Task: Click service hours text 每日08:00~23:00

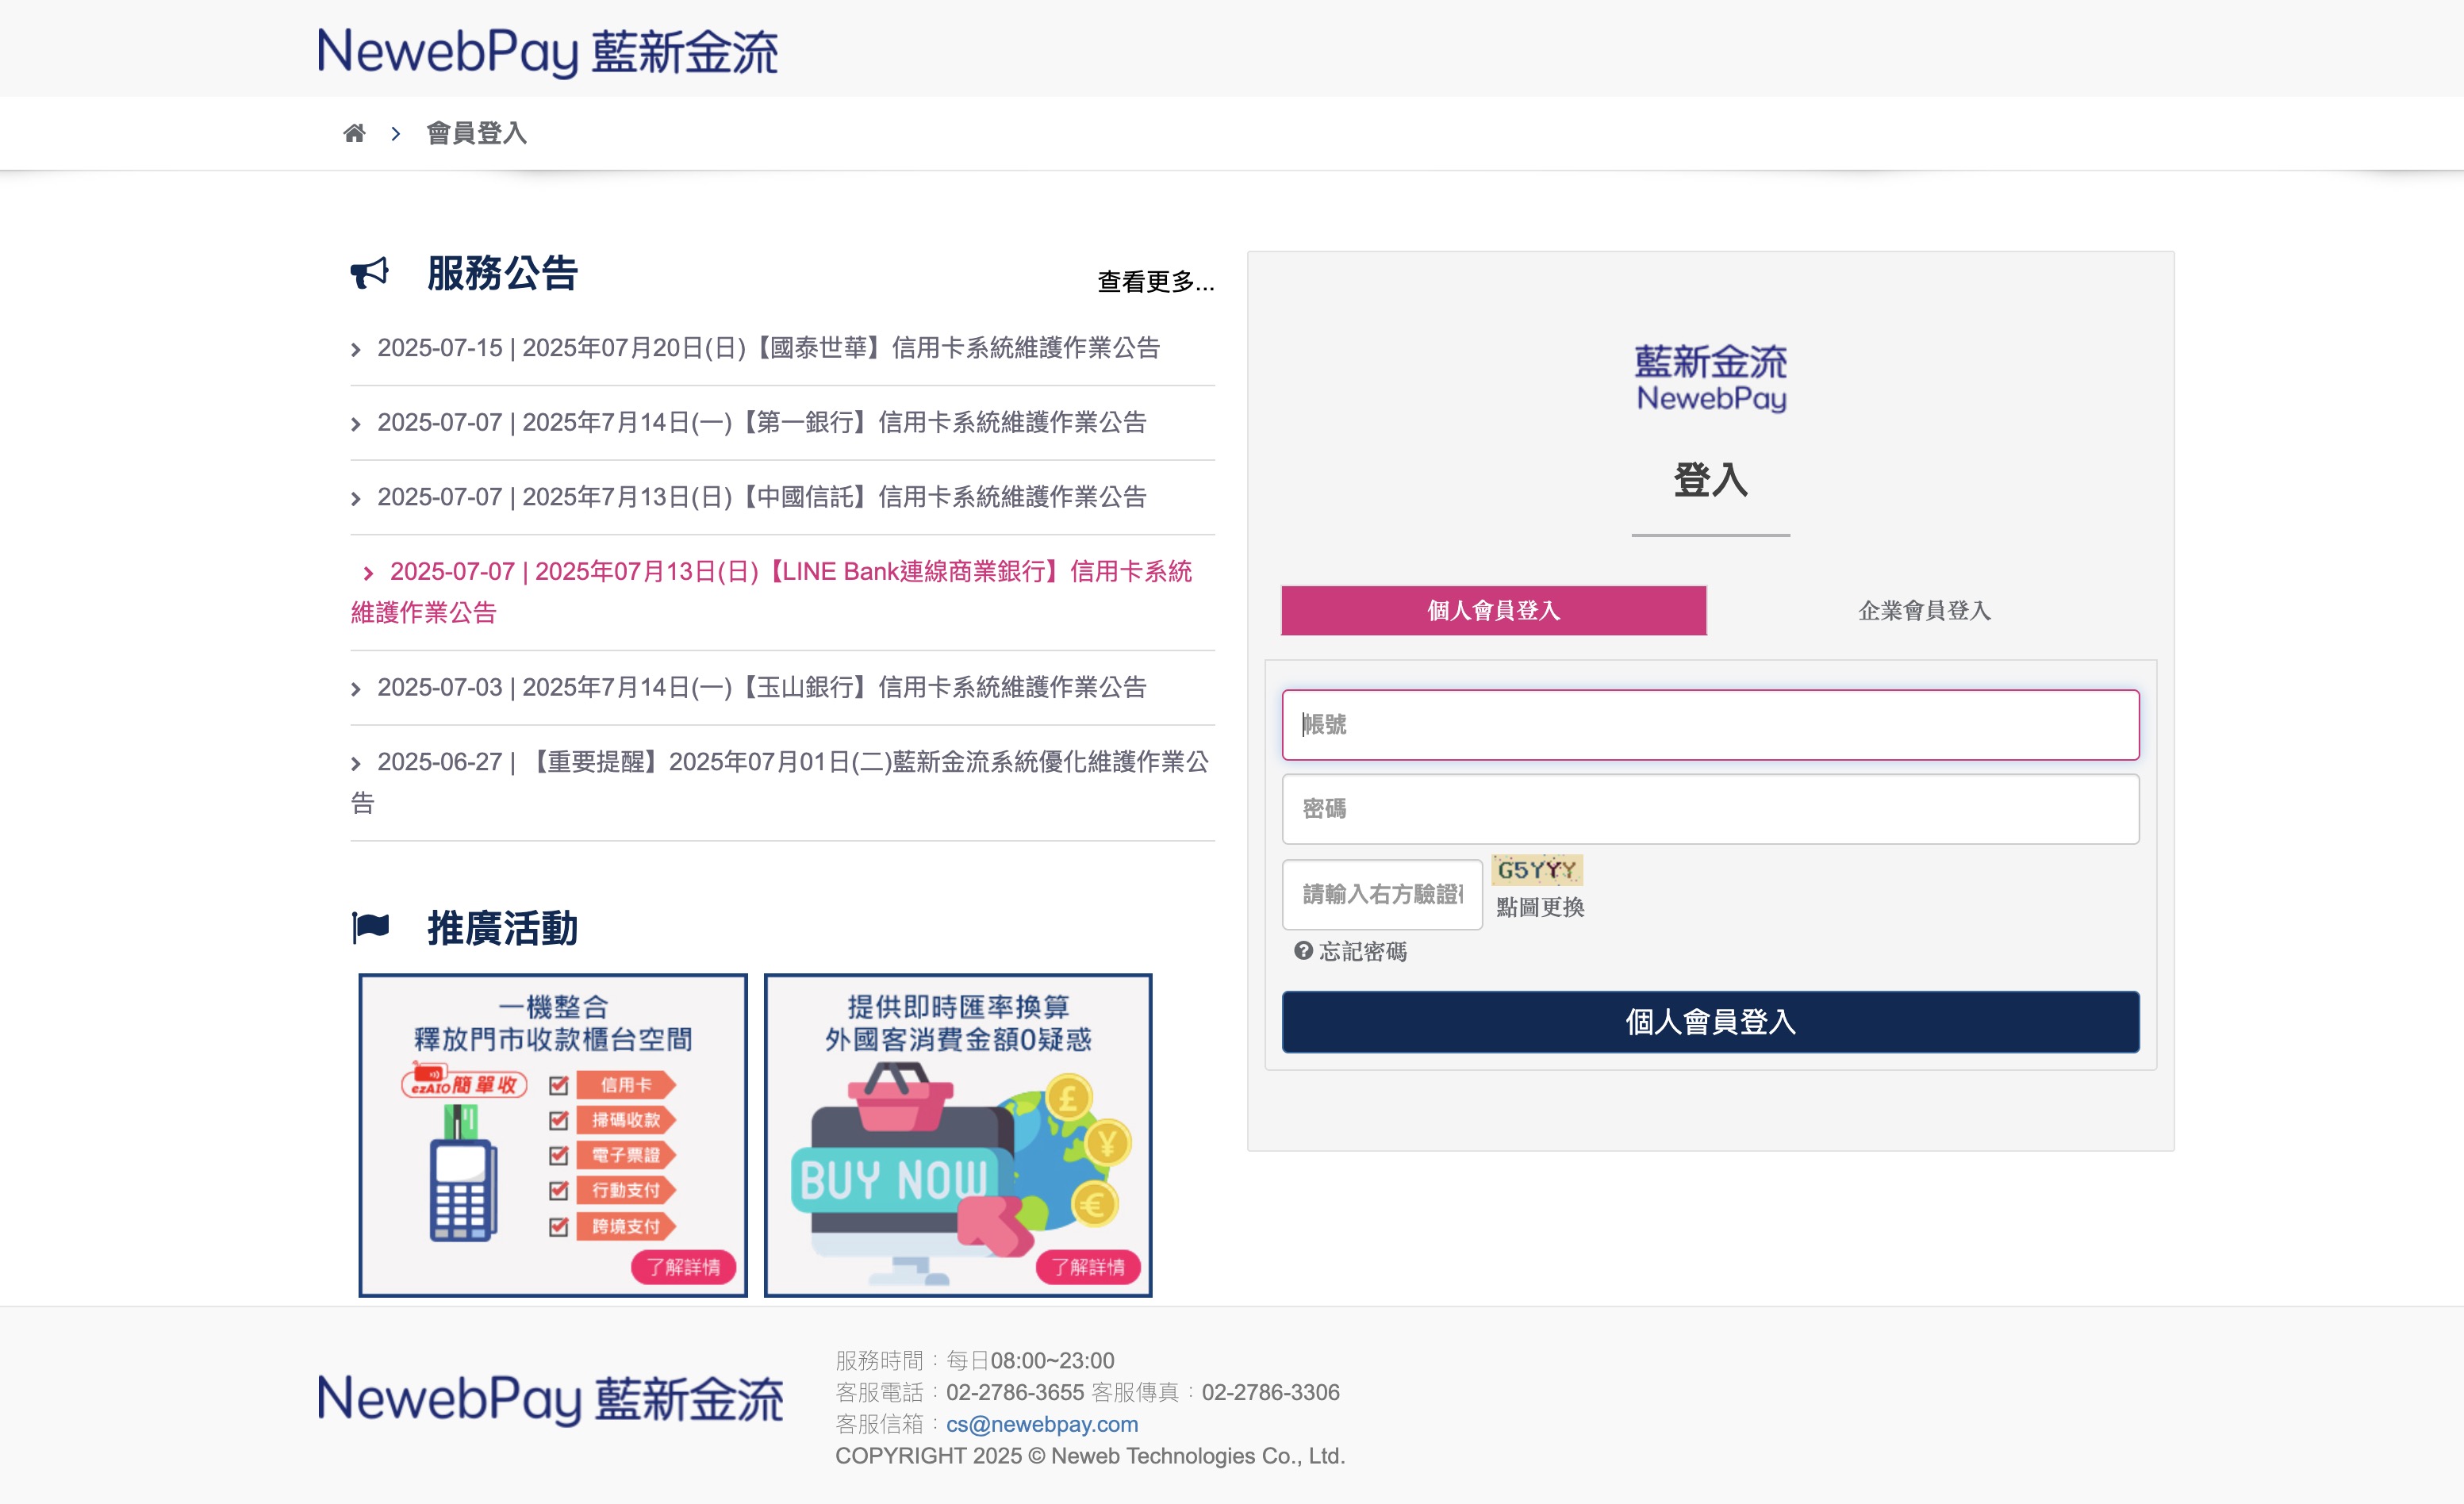Action: pyautogui.click(x=1030, y=1360)
